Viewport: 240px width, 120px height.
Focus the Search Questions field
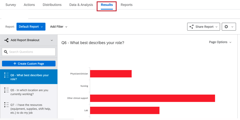31,52
